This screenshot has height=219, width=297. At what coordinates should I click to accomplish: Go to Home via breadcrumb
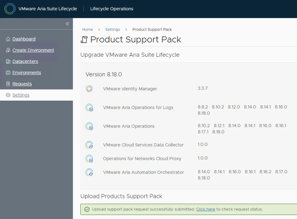pyautogui.click(x=88, y=30)
